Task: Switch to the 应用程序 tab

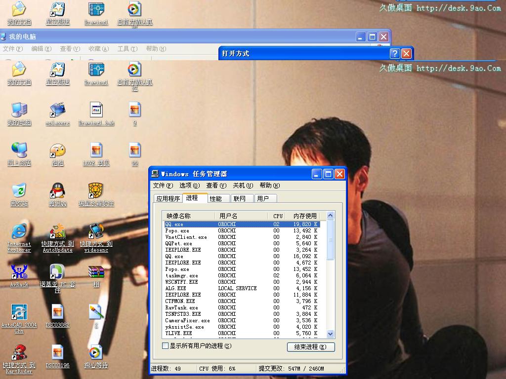Action: pos(168,198)
